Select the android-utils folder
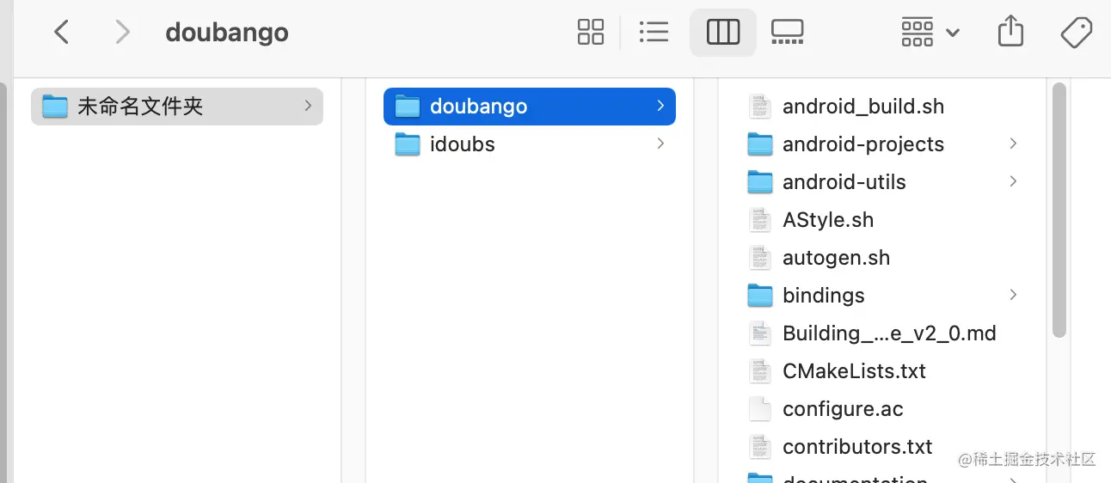Image resolution: width=1111 pixels, height=483 pixels. pos(882,182)
